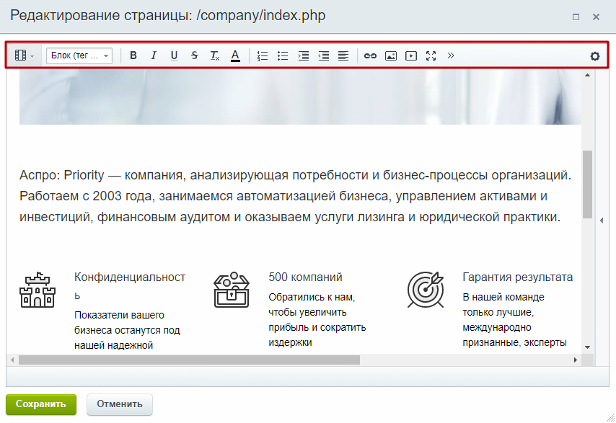This screenshot has width=616, height=423.
Task: Increase paragraph indent
Action: point(303,55)
